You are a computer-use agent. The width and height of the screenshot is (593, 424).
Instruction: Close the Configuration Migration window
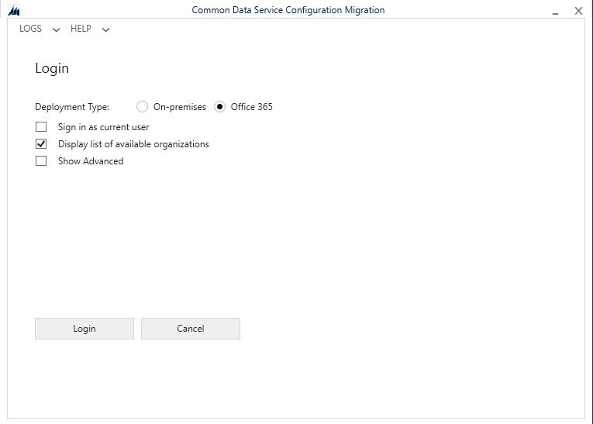[x=578, y=11]
